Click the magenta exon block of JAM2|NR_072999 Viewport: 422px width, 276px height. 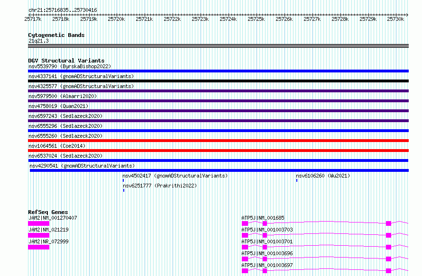tap(39, 247)
